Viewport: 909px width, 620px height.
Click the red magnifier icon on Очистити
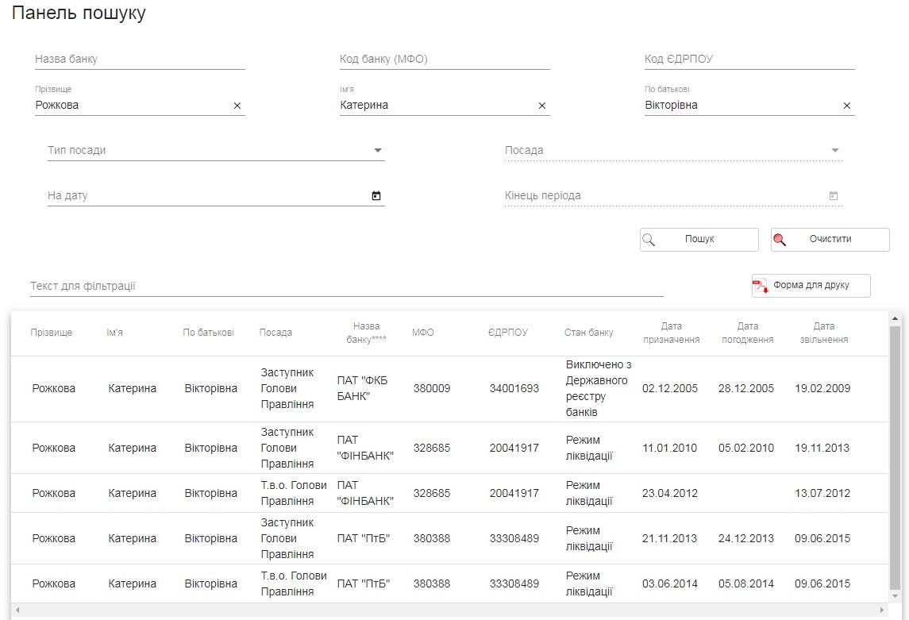[780, 240]
